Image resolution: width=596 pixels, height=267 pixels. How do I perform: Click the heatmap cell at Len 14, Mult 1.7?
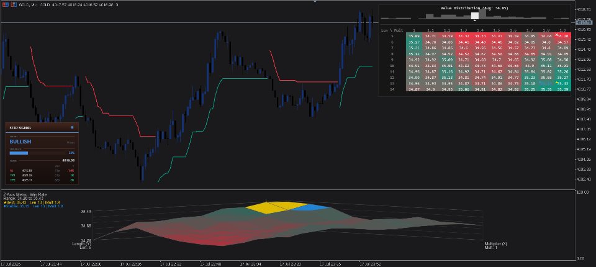click(x=529, y=89)
